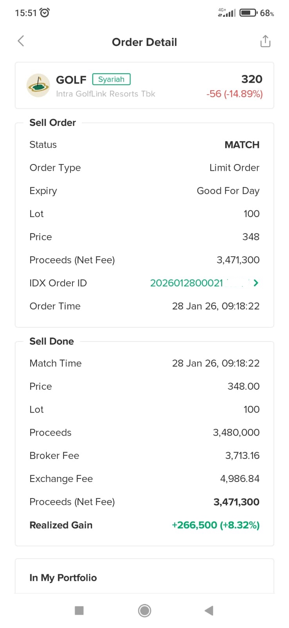The image size is (289, 628).
Task: Expand the In My Portfolio section
Action: click(x=63, y=578)
